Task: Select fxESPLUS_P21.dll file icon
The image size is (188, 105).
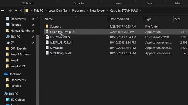Action: coord(47,42)
